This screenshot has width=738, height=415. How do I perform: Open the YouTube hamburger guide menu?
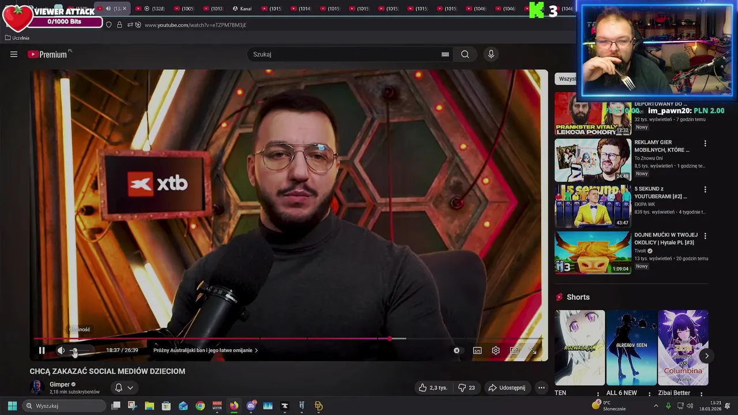(x=14, y=54)
